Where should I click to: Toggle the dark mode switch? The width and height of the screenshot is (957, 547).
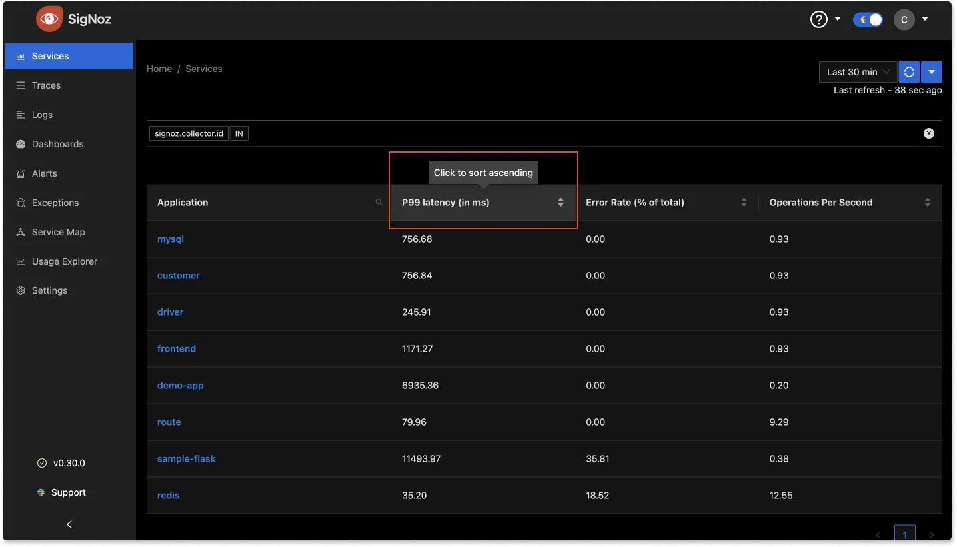tap(868, 19)
